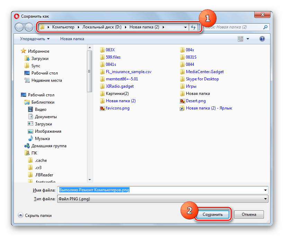Click the Sync folder icon
This screenshot has height=237, width=284.
click(x=27, y=65)
